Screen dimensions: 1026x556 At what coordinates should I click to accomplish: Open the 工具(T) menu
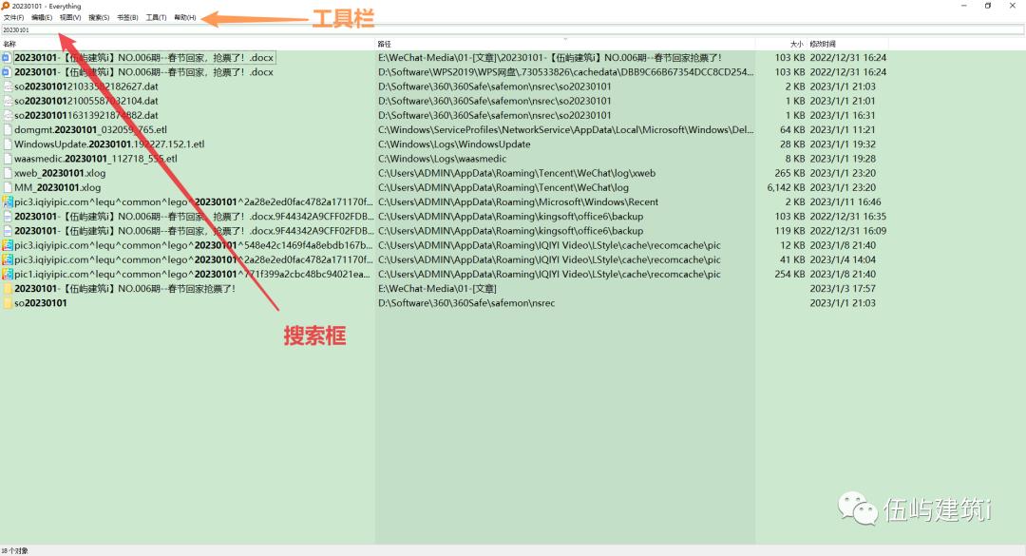coord(154,16)
